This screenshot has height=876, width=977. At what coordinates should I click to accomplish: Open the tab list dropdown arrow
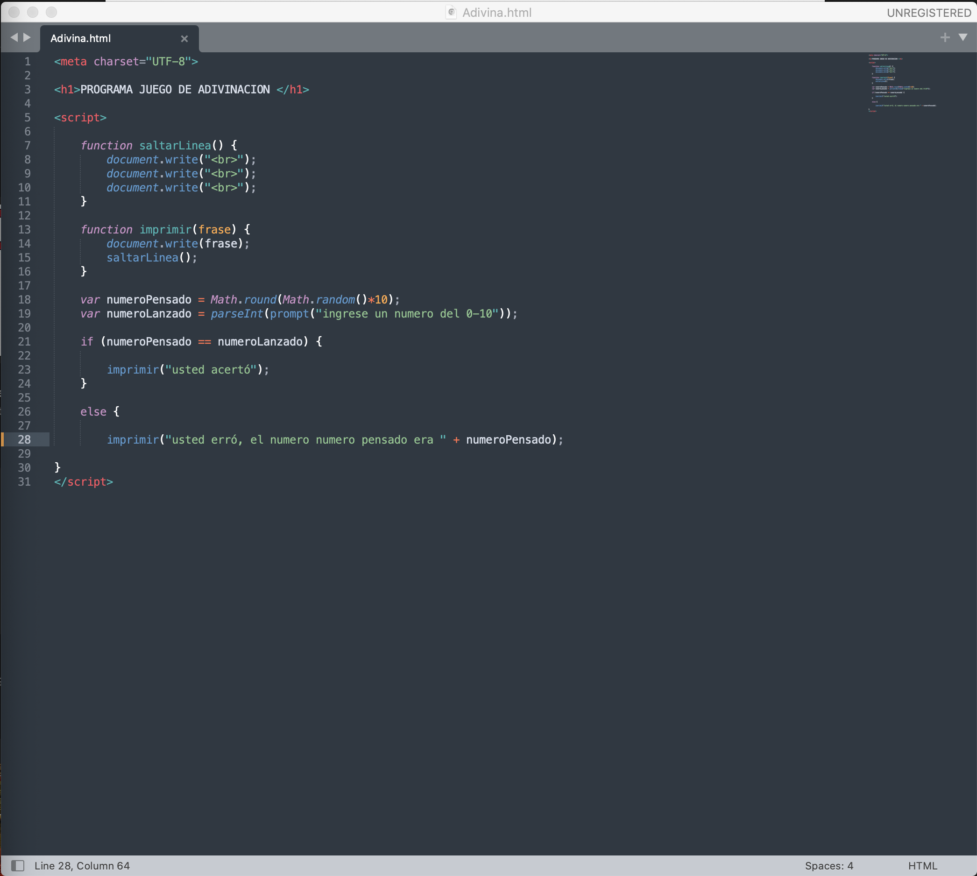(x=963, y=37)
